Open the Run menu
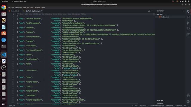 pos(32,7)
